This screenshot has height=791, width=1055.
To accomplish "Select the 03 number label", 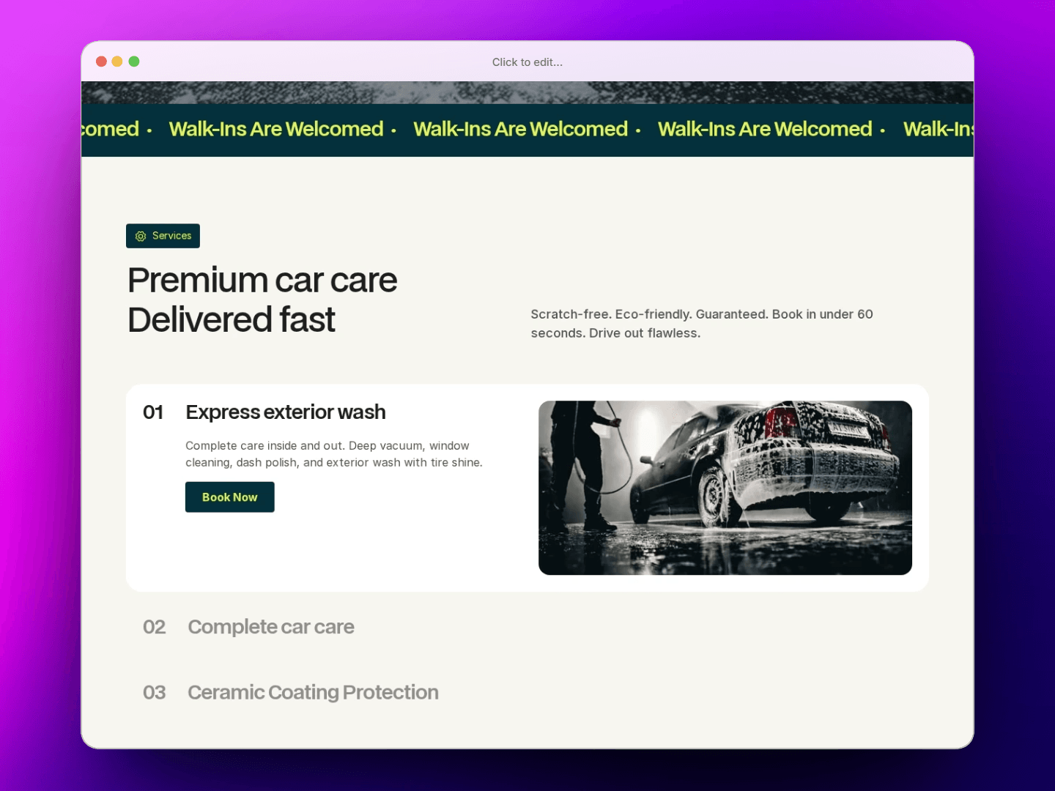I will click(x=154, y=692).
